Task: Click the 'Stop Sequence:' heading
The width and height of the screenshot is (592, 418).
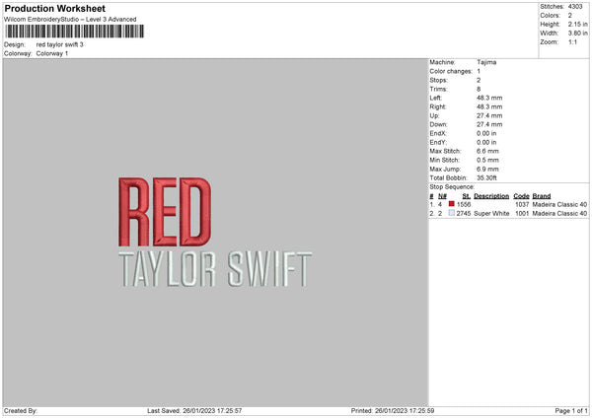Action: [452, 187]
